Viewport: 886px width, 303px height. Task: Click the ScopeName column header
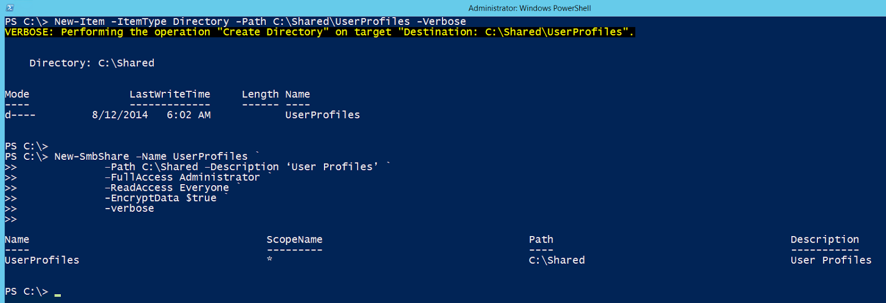click(x=294, y=239)
